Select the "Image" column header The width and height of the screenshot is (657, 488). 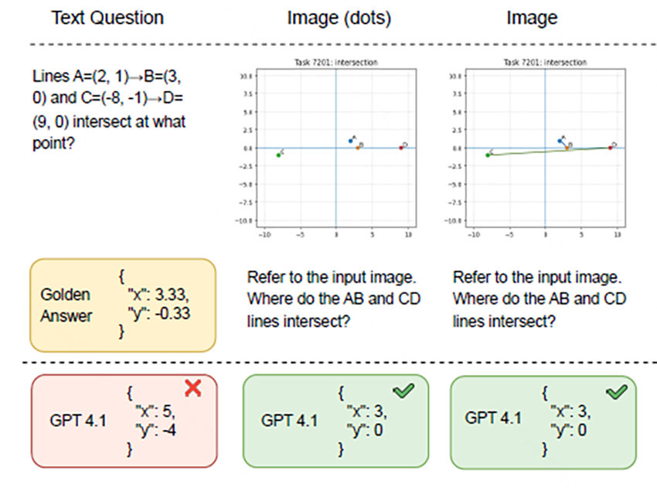[x=532, y=18]
